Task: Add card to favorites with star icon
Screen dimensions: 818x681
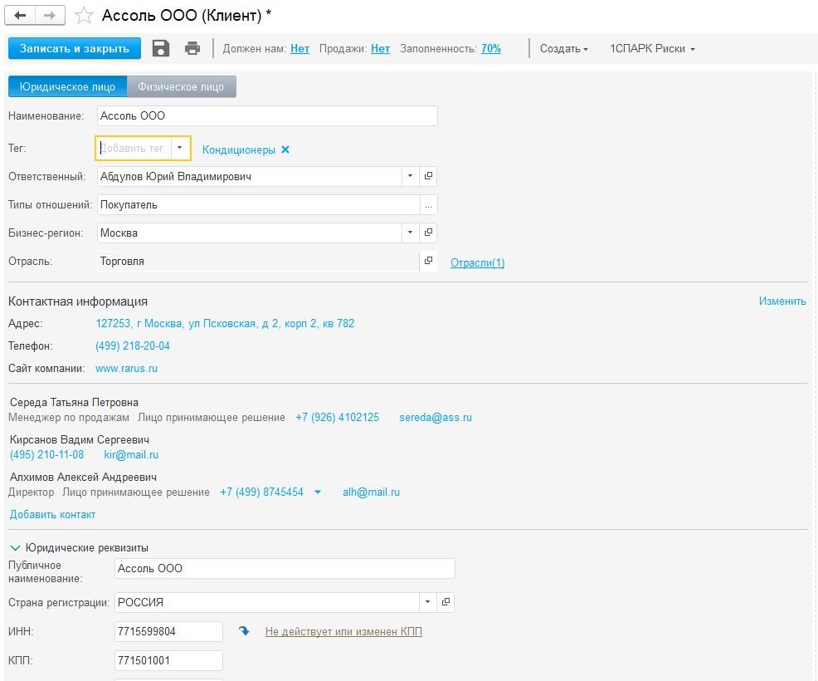Action: click(x=84, y=16)
